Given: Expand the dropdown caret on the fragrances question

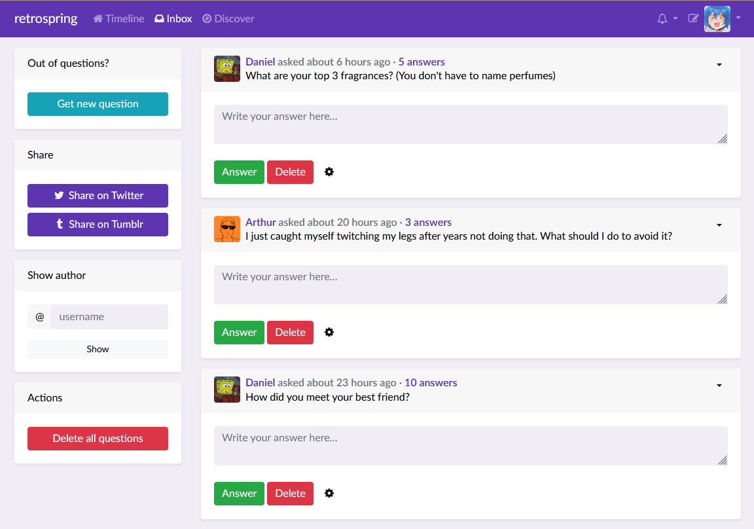Looking at the screenshot, I should point(719,64).
